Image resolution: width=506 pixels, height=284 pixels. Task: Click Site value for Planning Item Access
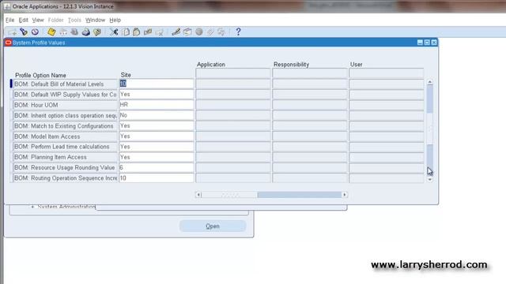coord(157,157)
